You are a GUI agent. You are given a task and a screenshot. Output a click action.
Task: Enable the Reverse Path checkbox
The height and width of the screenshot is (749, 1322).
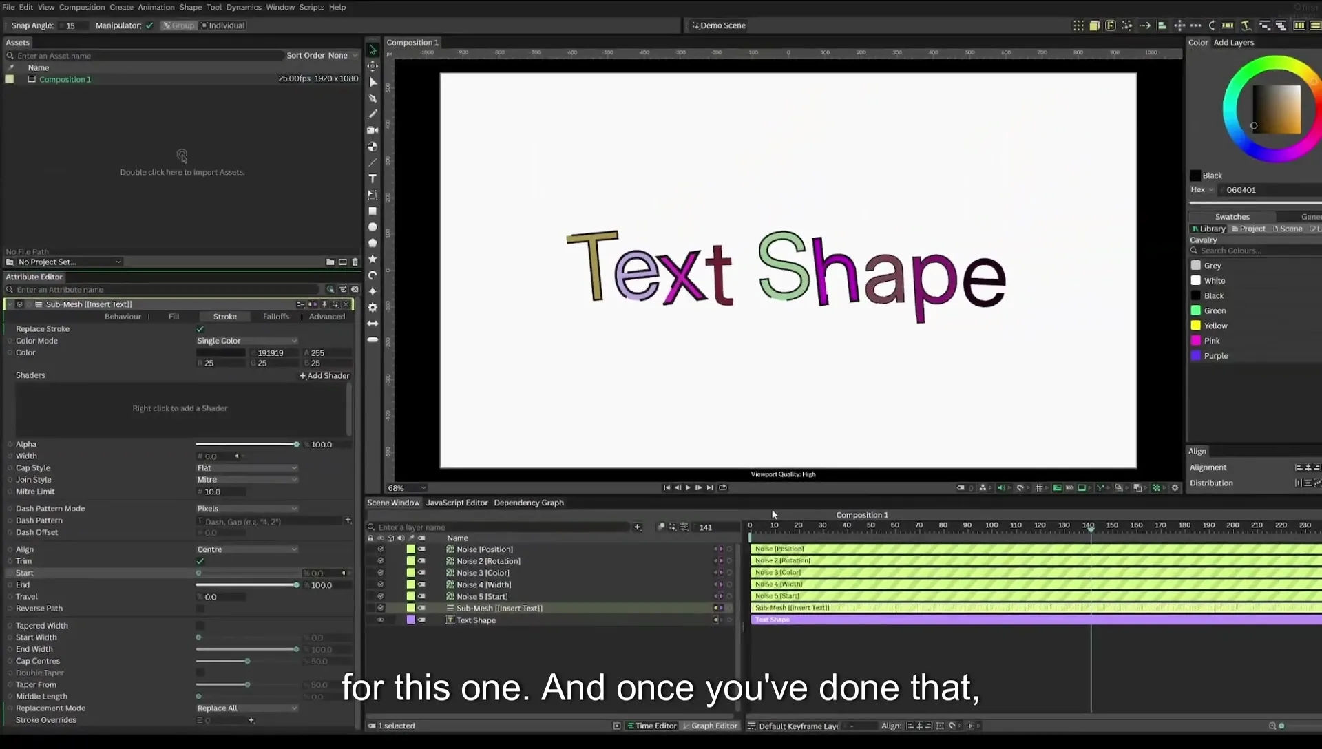pyautogui.click(x=200, y=609)
